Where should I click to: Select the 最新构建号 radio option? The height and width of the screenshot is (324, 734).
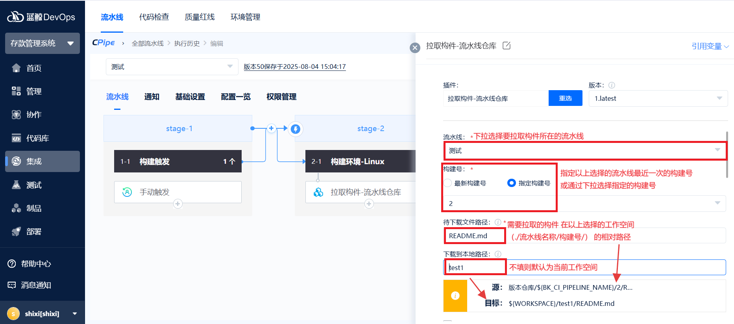click(x=448, y=183)
